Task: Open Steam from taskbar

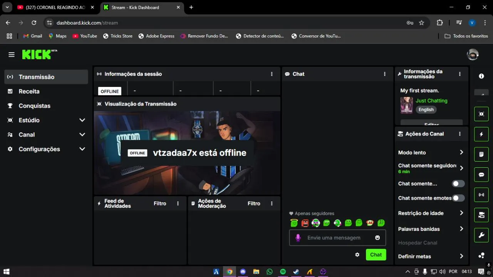Action: [296, 272]
